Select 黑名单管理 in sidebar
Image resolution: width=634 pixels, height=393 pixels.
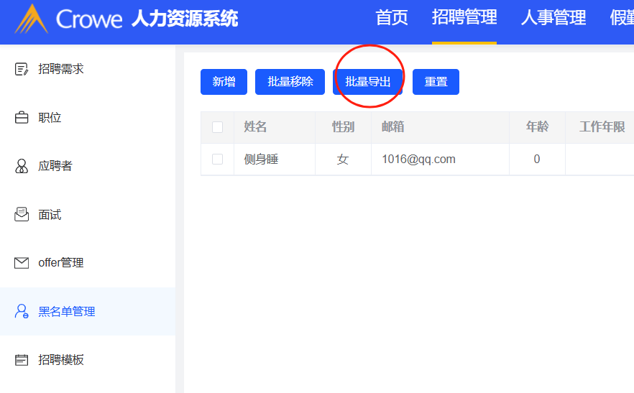pos(88,311)
